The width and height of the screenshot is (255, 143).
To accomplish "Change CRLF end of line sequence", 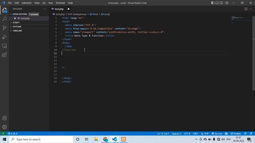I will [195, 133].
